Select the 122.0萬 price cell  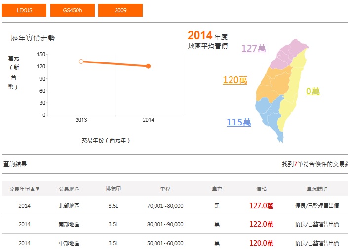click(261, 224)
